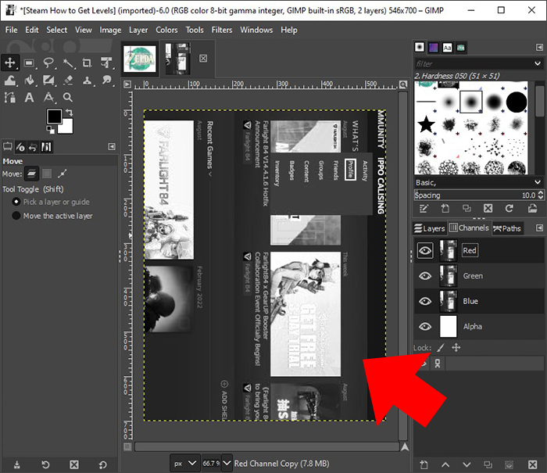Toggle visibility of the Green channel
This screenshot has width=547, height=473.
425,276
